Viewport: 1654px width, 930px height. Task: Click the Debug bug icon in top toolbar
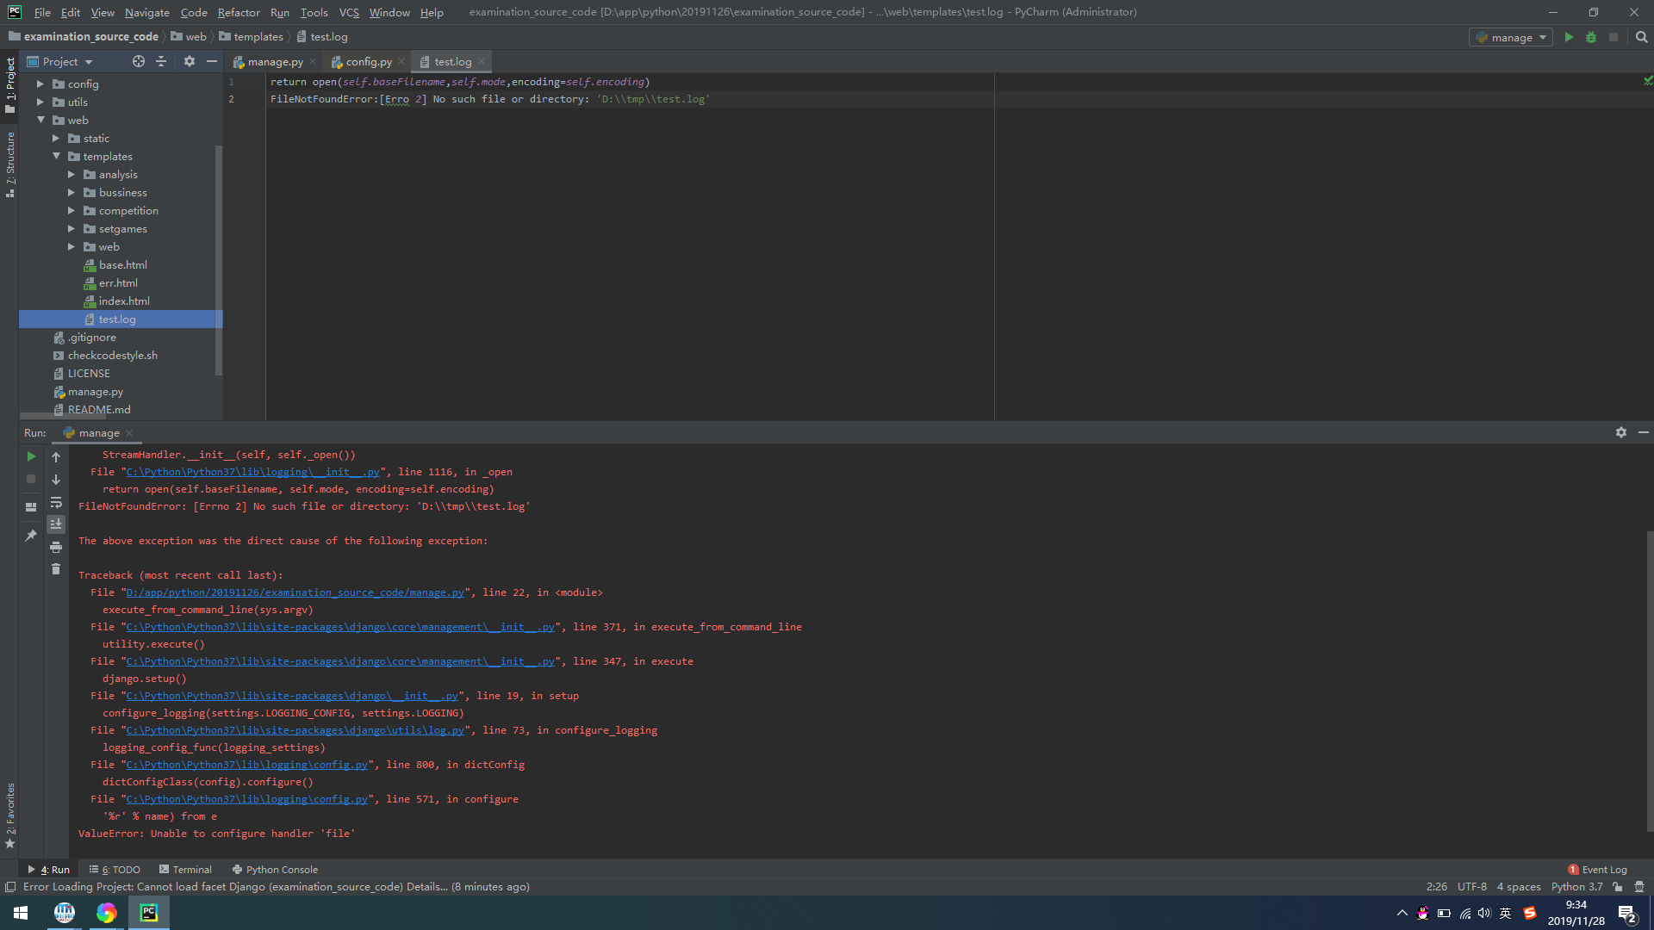(1591, 37)
